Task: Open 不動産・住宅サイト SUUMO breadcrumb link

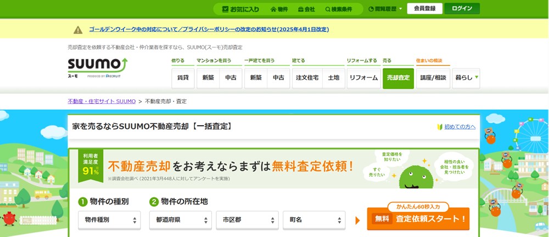Action: [102, 101]
